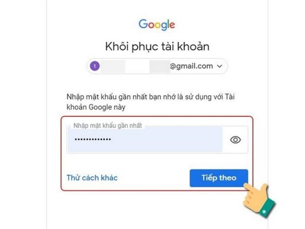
Task: Click the "Thử cách khác" link
Action: pos(92,178)
